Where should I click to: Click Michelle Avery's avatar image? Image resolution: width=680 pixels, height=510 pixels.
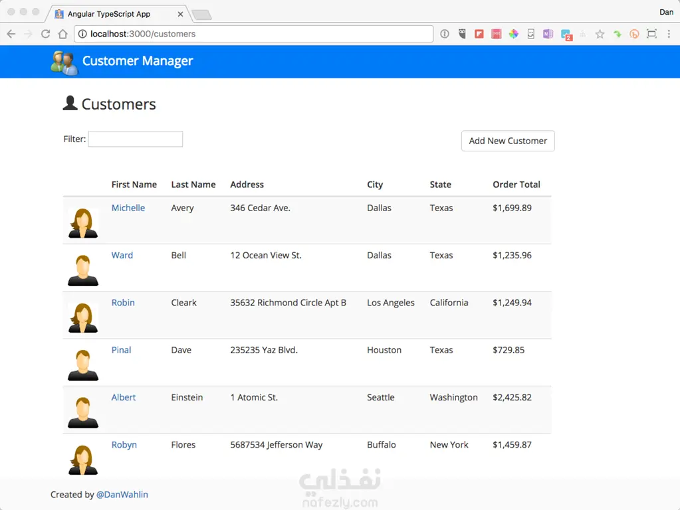pos(83,223)
